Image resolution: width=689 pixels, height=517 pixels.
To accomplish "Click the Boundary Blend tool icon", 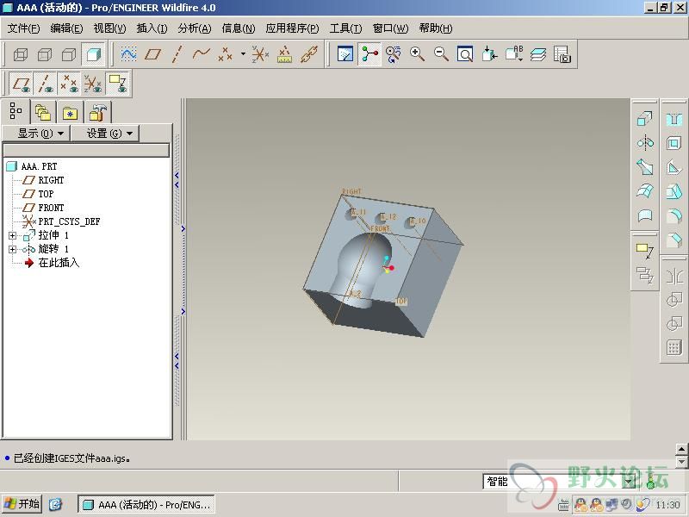I will pyautogui.click(x=645, y=190).
